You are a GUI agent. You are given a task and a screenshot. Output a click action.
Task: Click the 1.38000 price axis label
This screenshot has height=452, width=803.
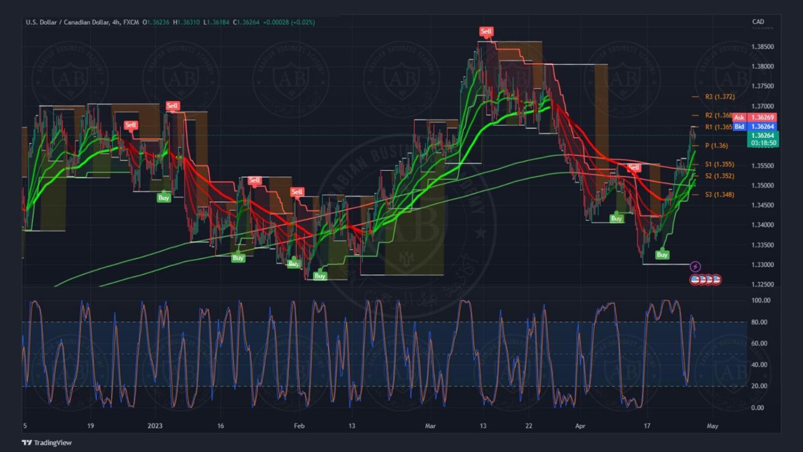point(762,66)
